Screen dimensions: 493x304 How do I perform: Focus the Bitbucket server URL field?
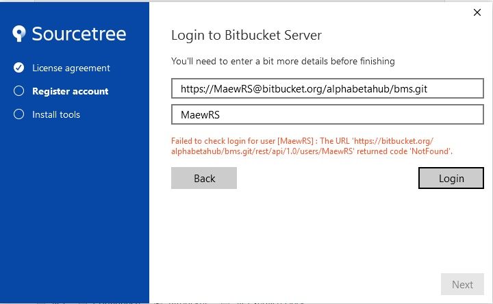pos(327,88)
